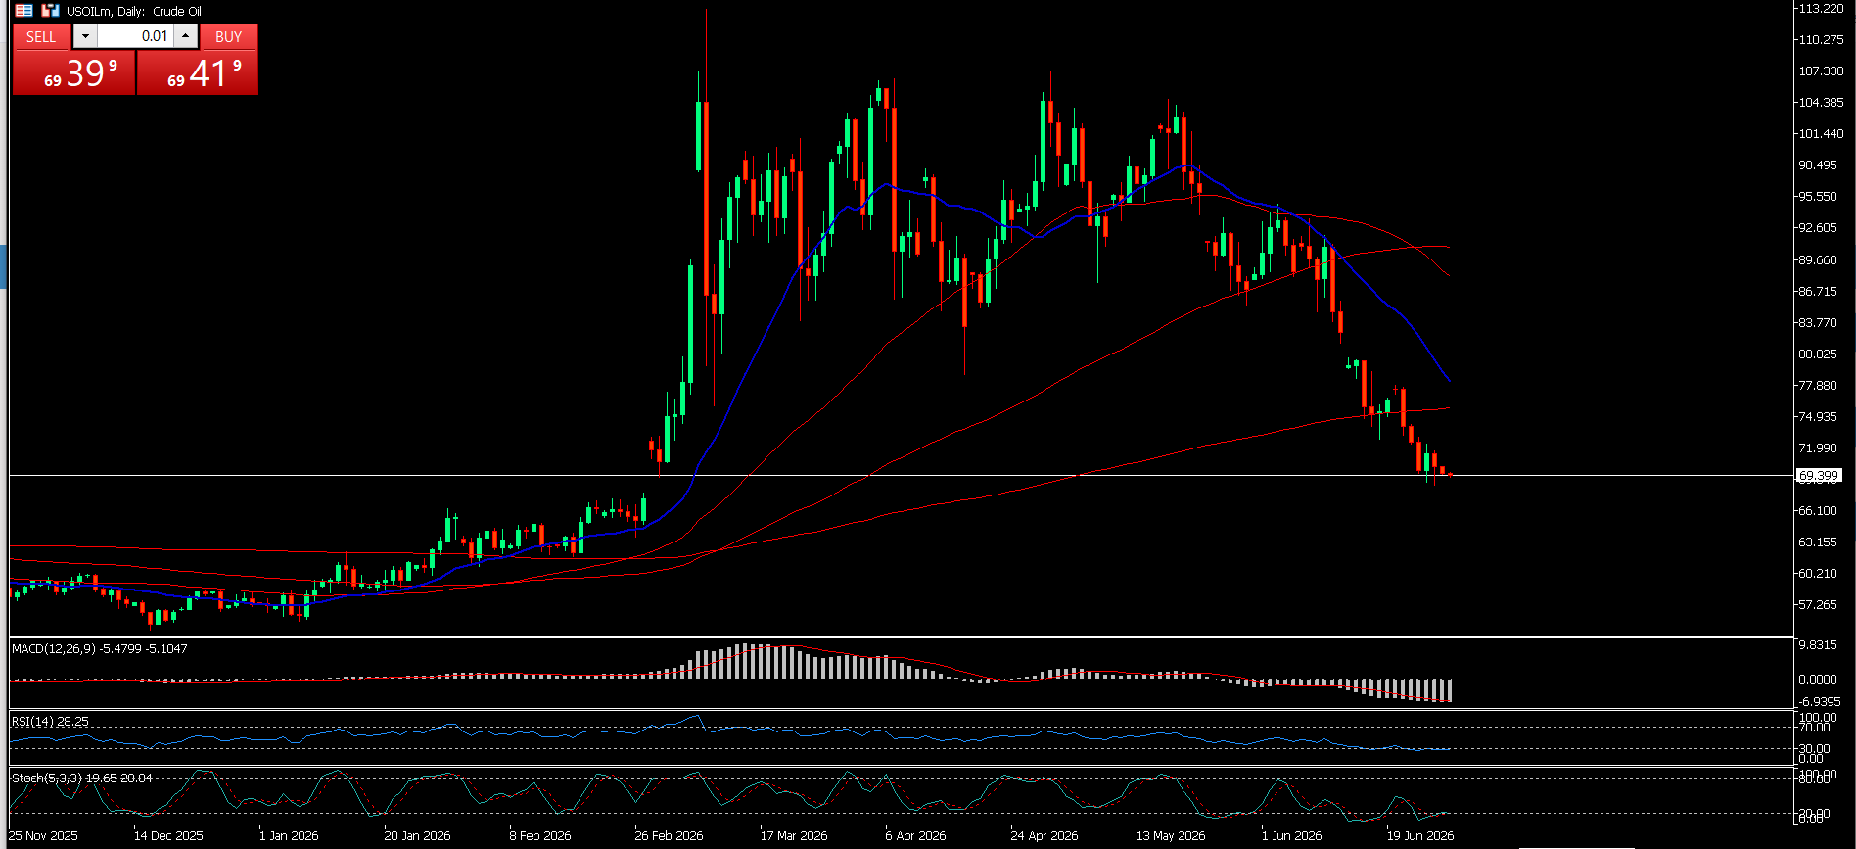Click the 113.220 price axis label

click(1821, 8)
